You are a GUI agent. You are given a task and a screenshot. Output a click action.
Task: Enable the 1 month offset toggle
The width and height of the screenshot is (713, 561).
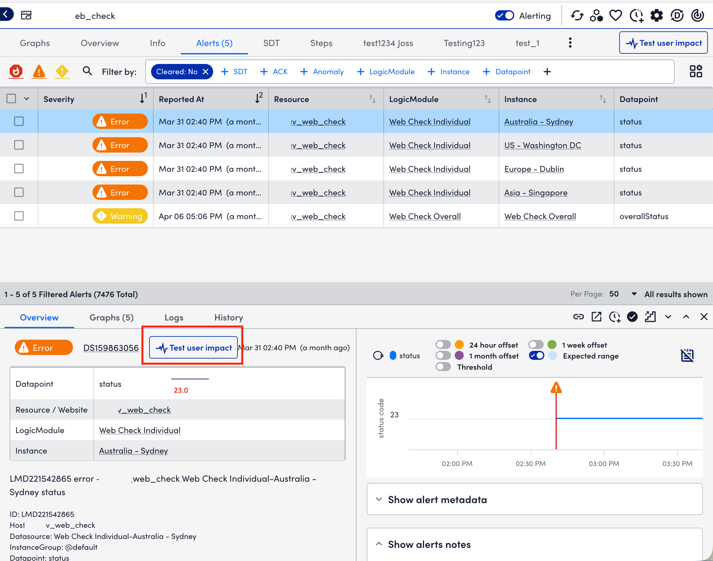pyautogui.click(x=443, y=355)
